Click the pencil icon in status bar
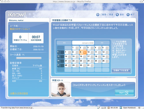 pyautogui.click(x=98, y=108)
